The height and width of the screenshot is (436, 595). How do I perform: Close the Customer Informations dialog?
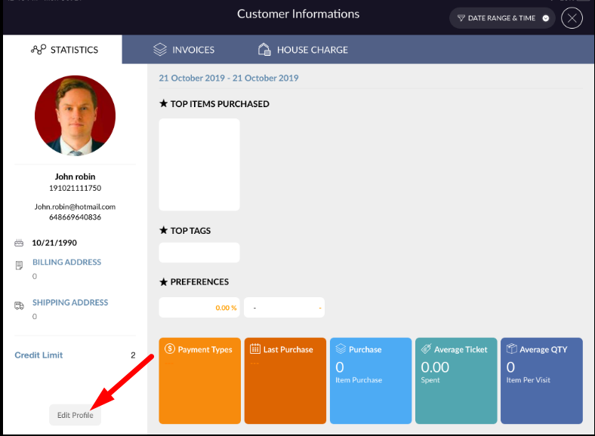[x=572, y=18]
